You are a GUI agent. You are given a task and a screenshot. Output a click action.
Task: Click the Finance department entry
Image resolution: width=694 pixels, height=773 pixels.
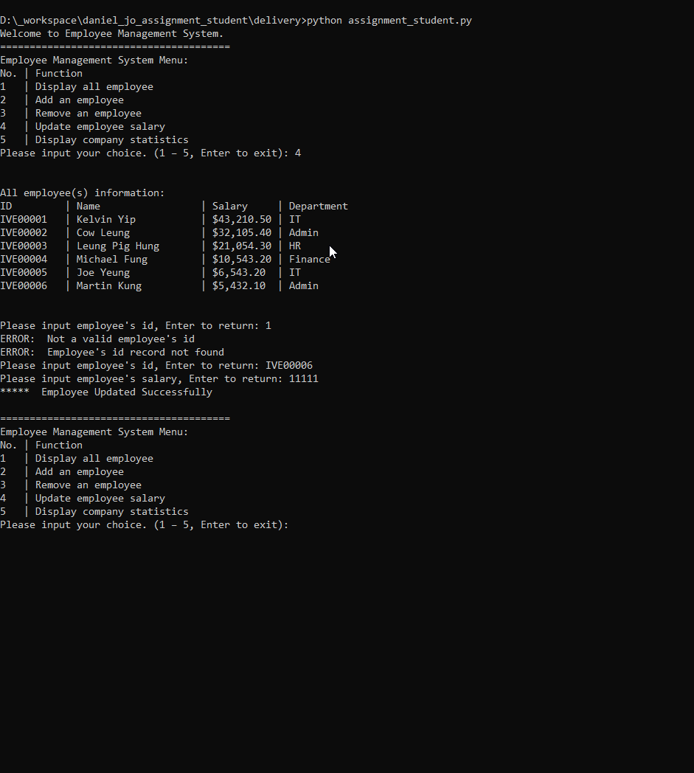[309, 259]
